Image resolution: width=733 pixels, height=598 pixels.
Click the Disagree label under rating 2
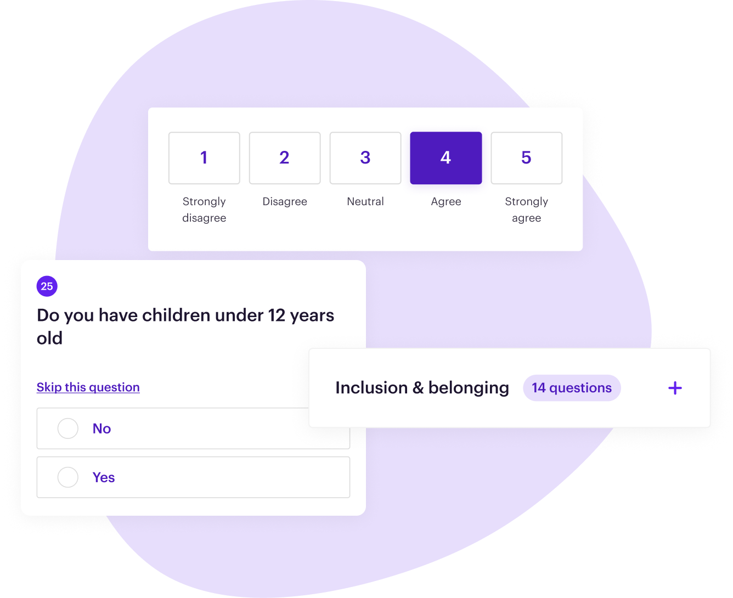coord(285,201)
